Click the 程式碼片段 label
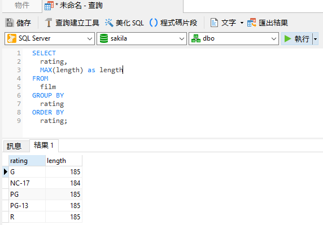The height and width of the screenshot is (225, 323). [179, 23]
